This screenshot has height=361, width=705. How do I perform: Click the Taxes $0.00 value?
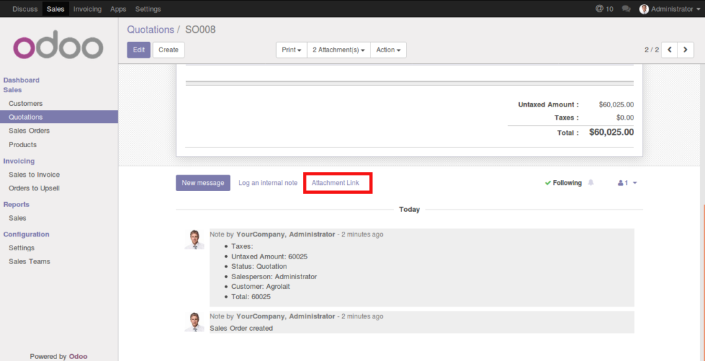(x=625, y=118)
